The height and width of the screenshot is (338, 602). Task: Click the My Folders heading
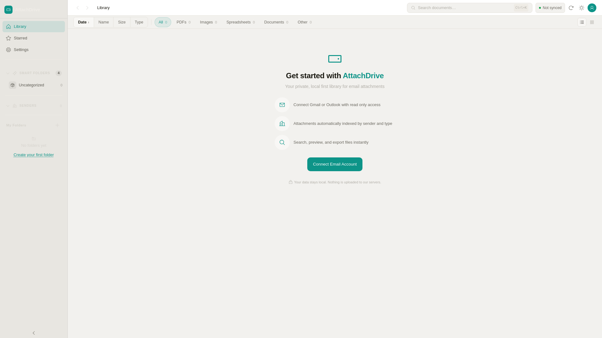pos(16,125)
